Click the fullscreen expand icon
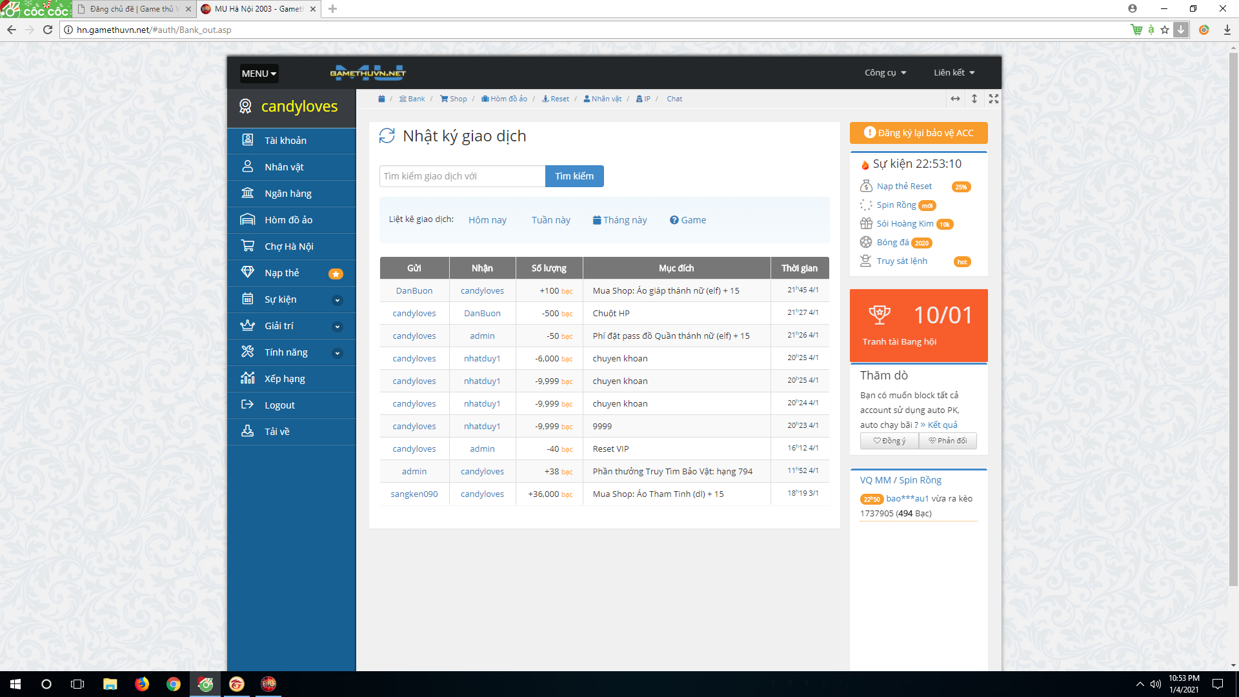The width and height of the screenshot is (1239, 697). pos(994,99)
